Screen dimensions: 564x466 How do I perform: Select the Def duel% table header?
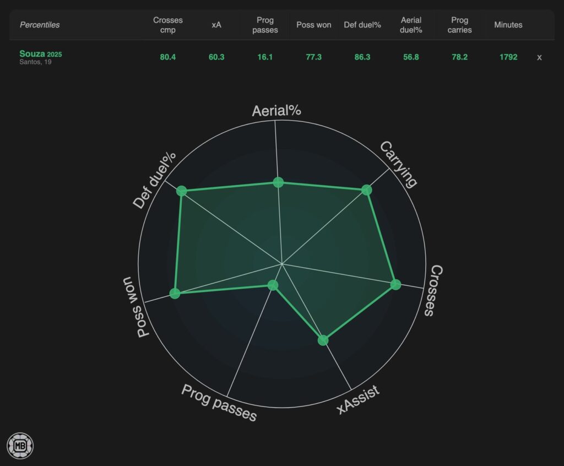tap(362, 25)
